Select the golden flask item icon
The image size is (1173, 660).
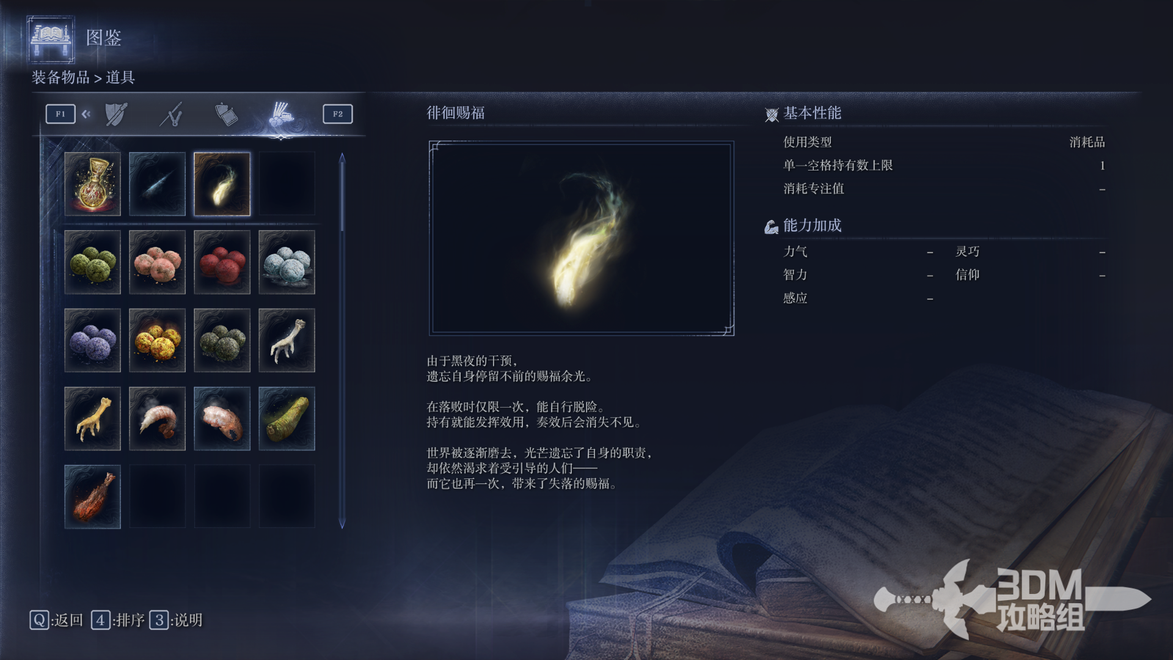pos(92,184)
